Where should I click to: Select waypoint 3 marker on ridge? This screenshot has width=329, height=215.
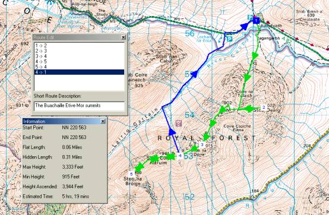(202, 144)
